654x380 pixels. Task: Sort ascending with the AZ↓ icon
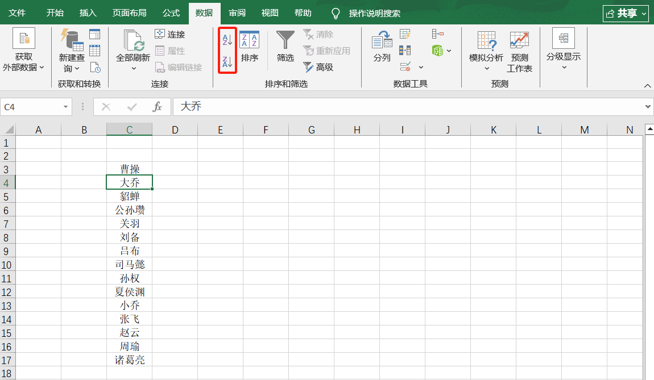(x=227, y=38)
